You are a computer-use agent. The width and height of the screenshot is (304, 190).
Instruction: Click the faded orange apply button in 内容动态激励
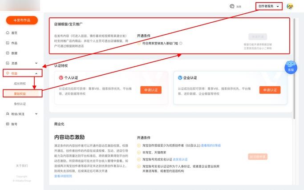[258, 157]
